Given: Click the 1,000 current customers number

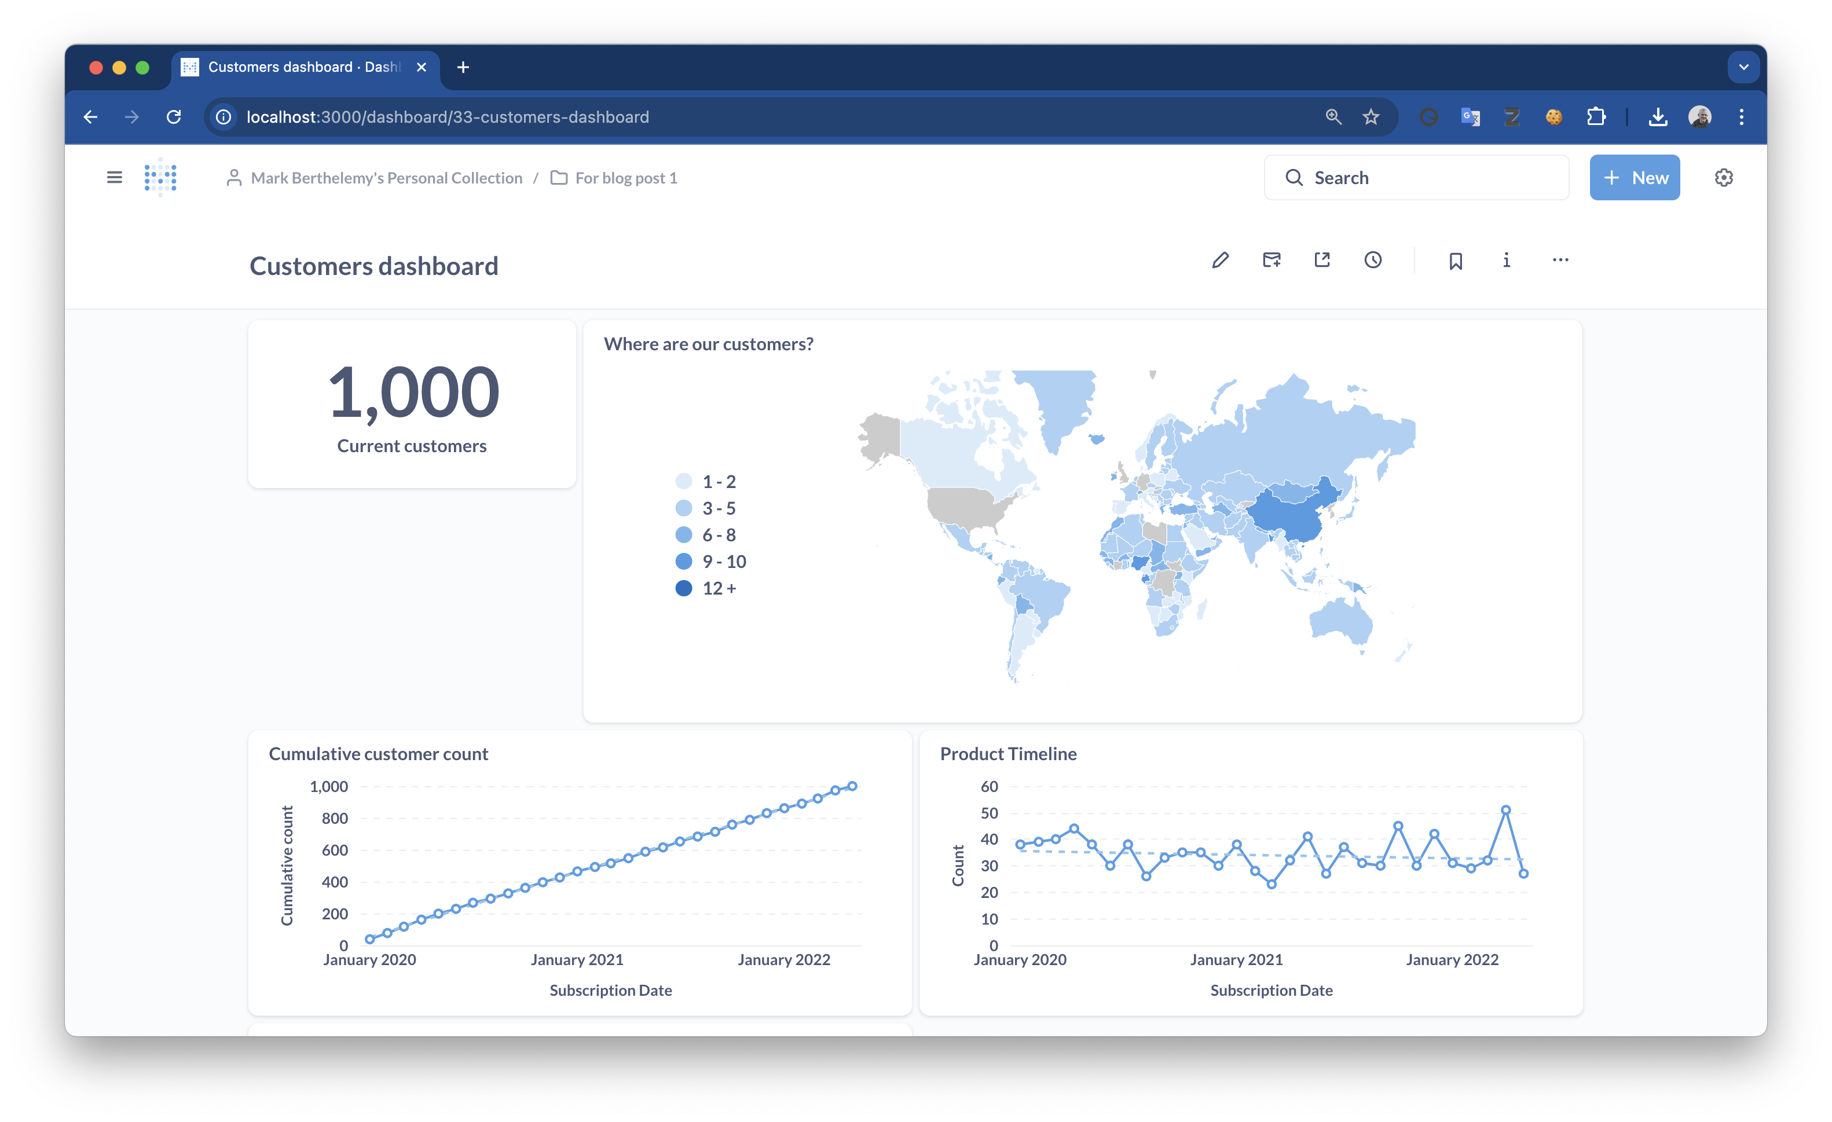Looking at the screenshot, I should pos(413,392).
